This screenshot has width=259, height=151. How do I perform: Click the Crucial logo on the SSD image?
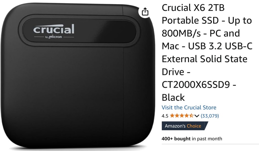(54, 29)
